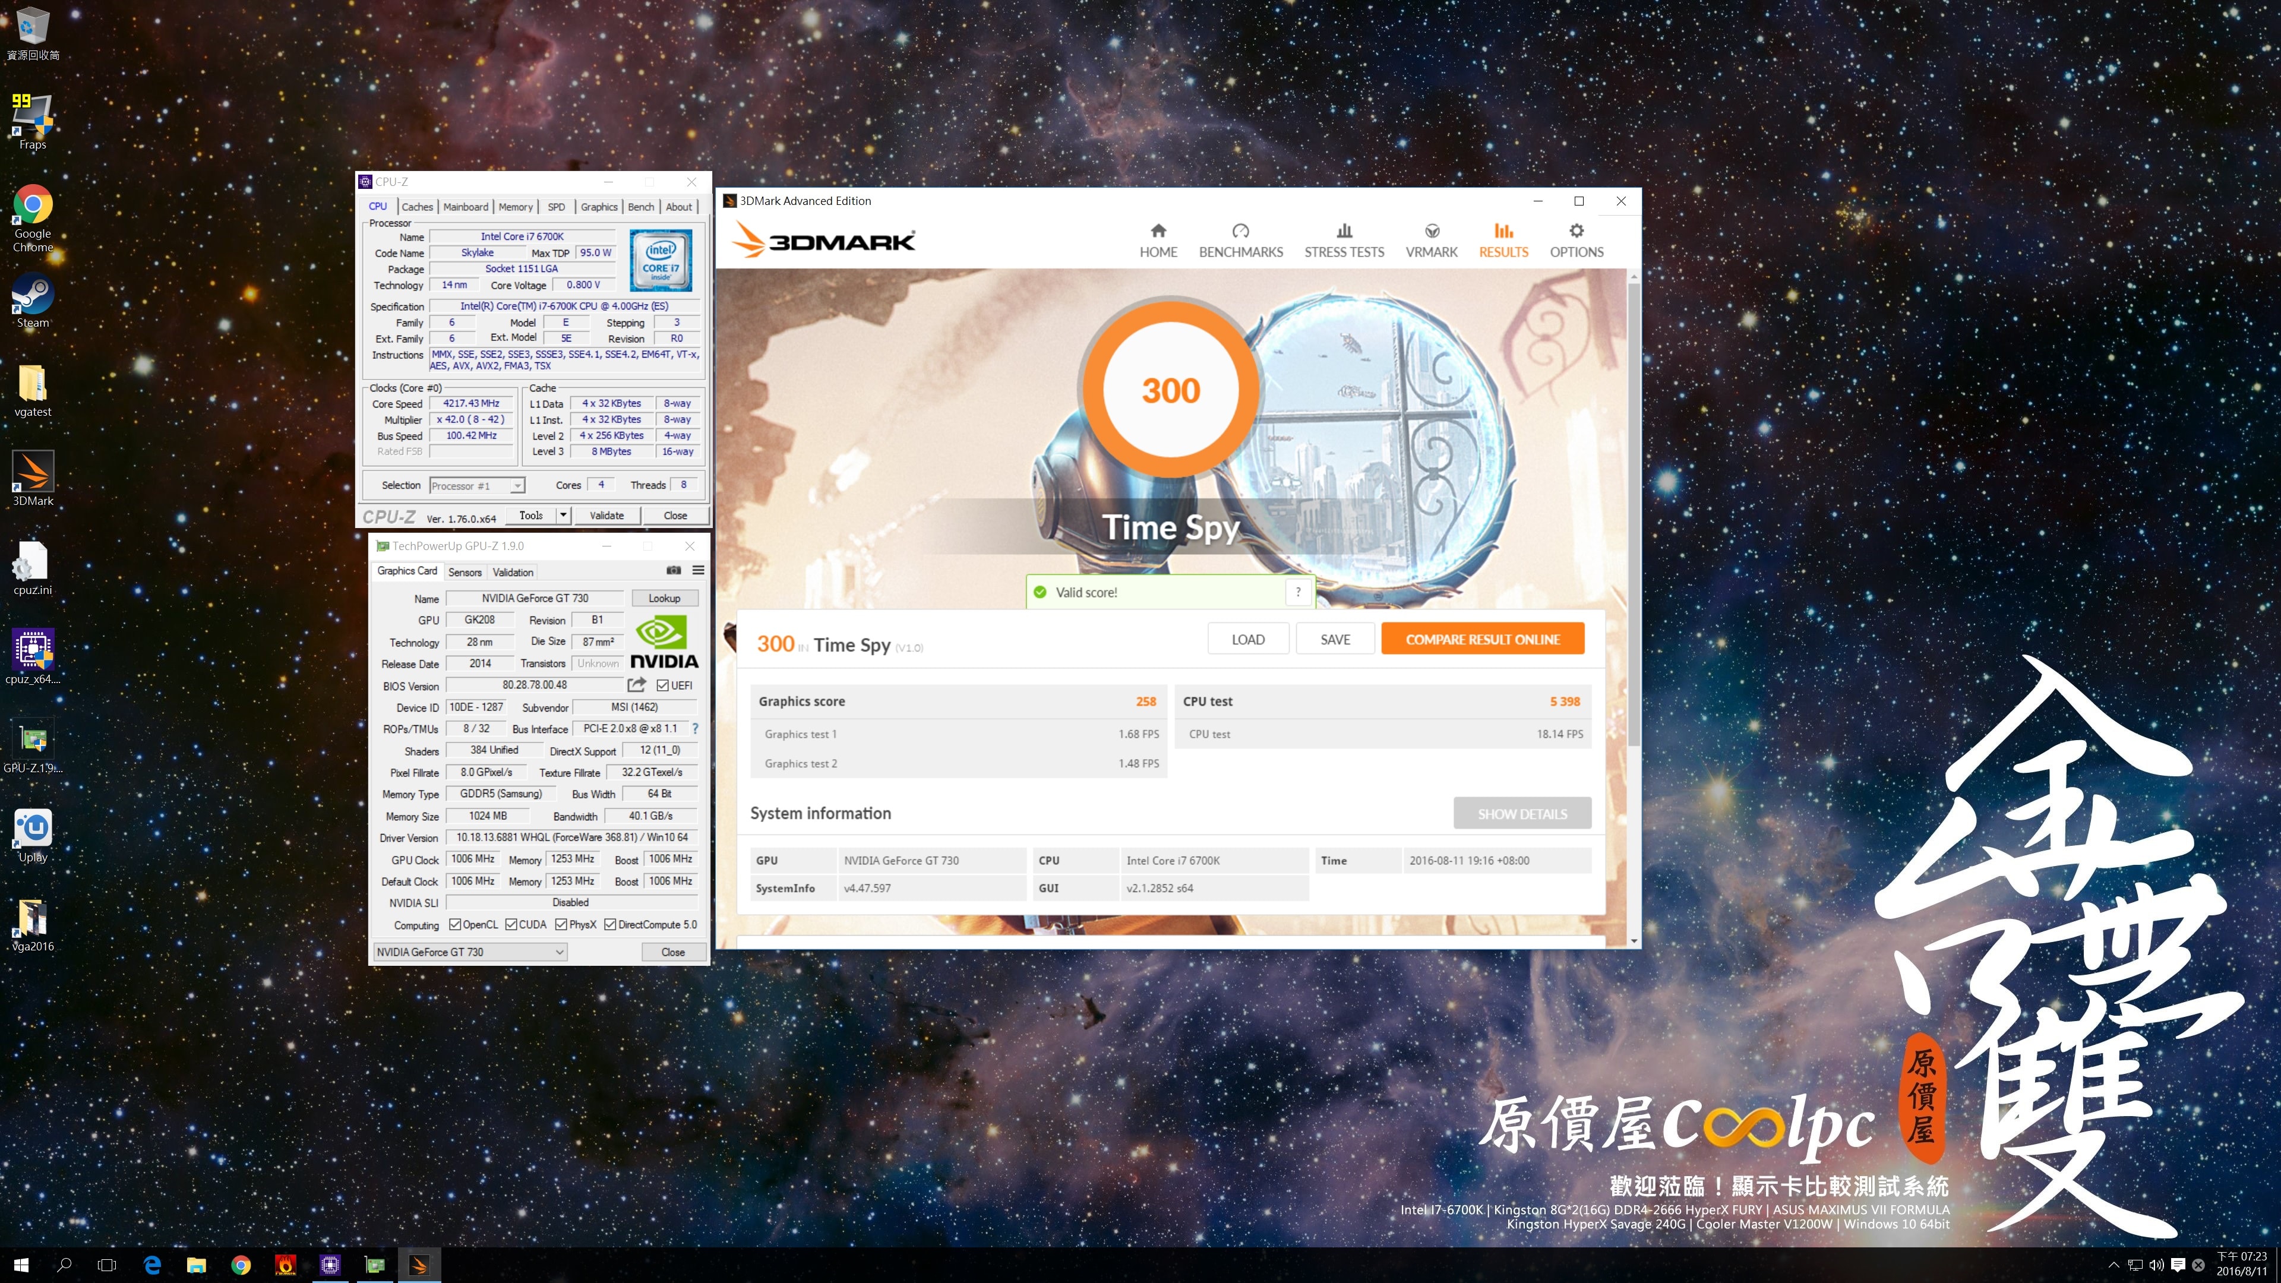Switch to the SPD tab in CPU-Z
The width and height of the screenshot is (2281, 1283).
(556, 206)
